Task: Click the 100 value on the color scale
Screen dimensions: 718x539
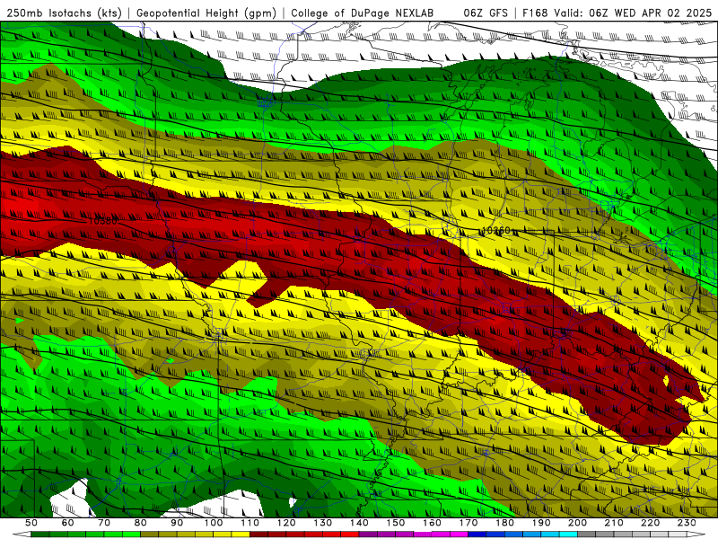Action: pyautogui.click(x=214, y=523)
